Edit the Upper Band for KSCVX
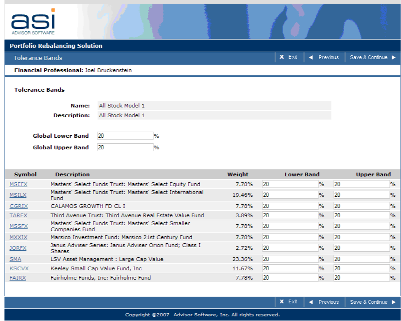This screenshot has width=401, height=321. pos(361,268)
